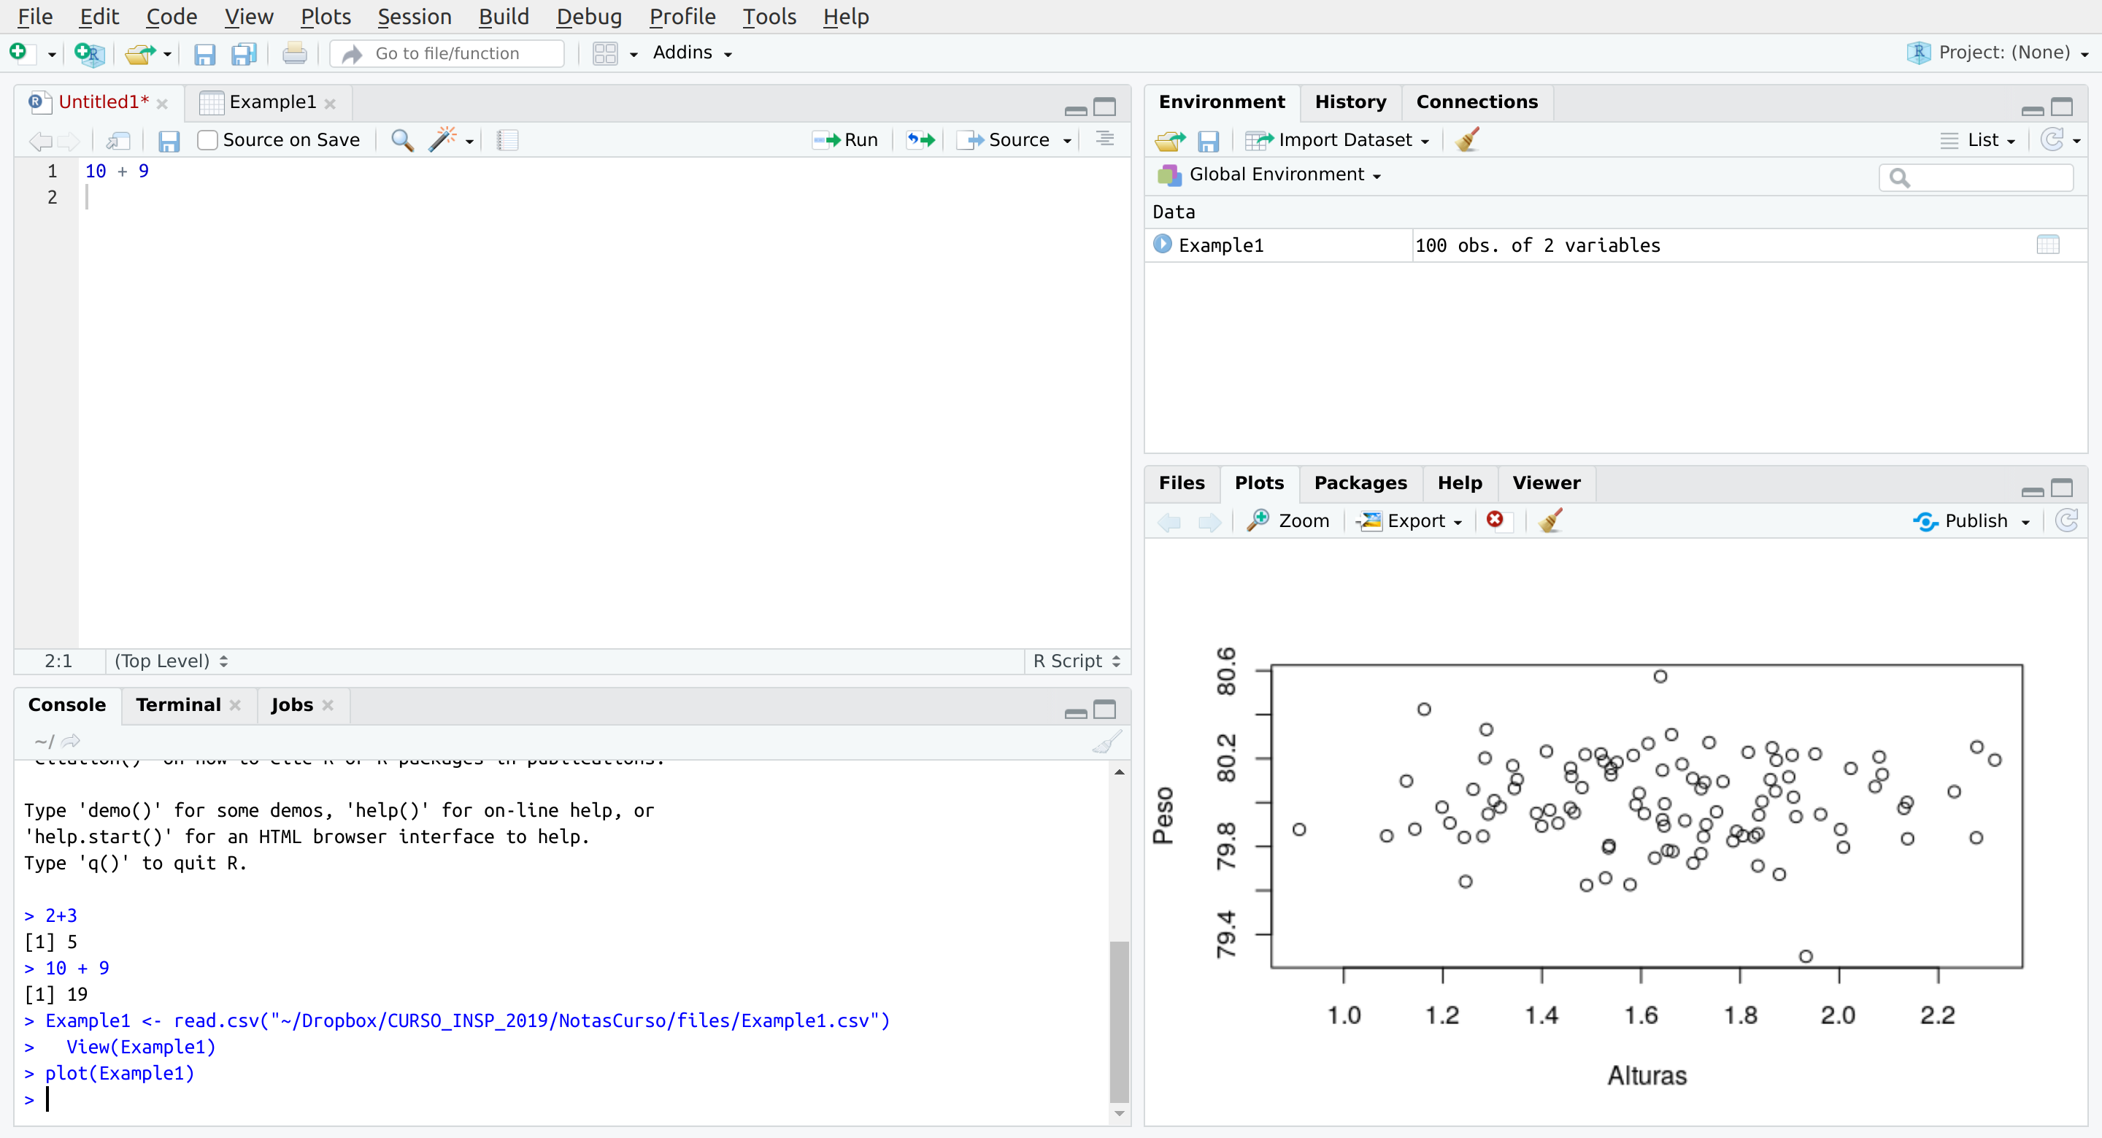Clear the console with broom icon
The width and height of the screenshot is (2102, 1138).
pos(1107,741)
